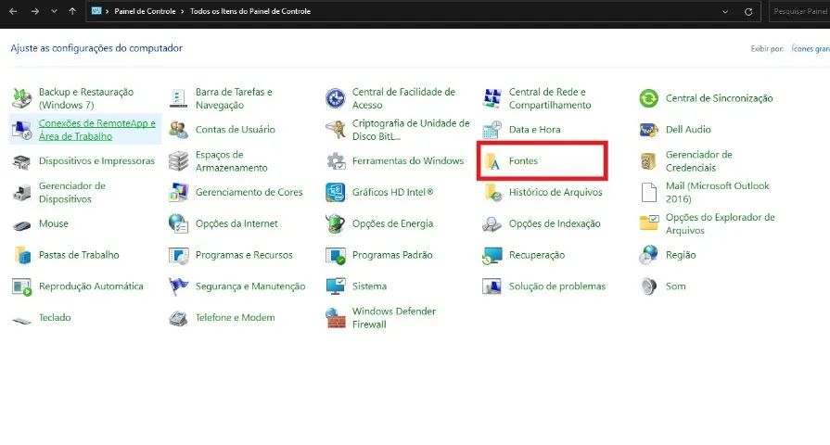Viewport: 830px width, 445px height.
Task: Open Barra de Tarefas e Navegação icon
Action: (x=178, y=98)
